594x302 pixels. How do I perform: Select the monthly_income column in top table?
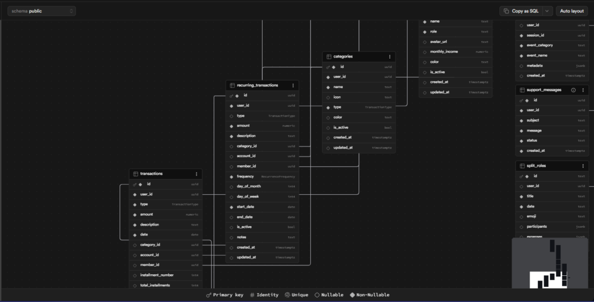tap(456, 52)
